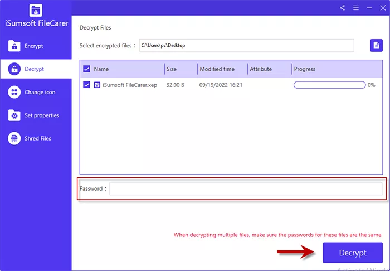390x271 pixels.
Task: Close the FileCarer window
Action: tap(383, 8)
